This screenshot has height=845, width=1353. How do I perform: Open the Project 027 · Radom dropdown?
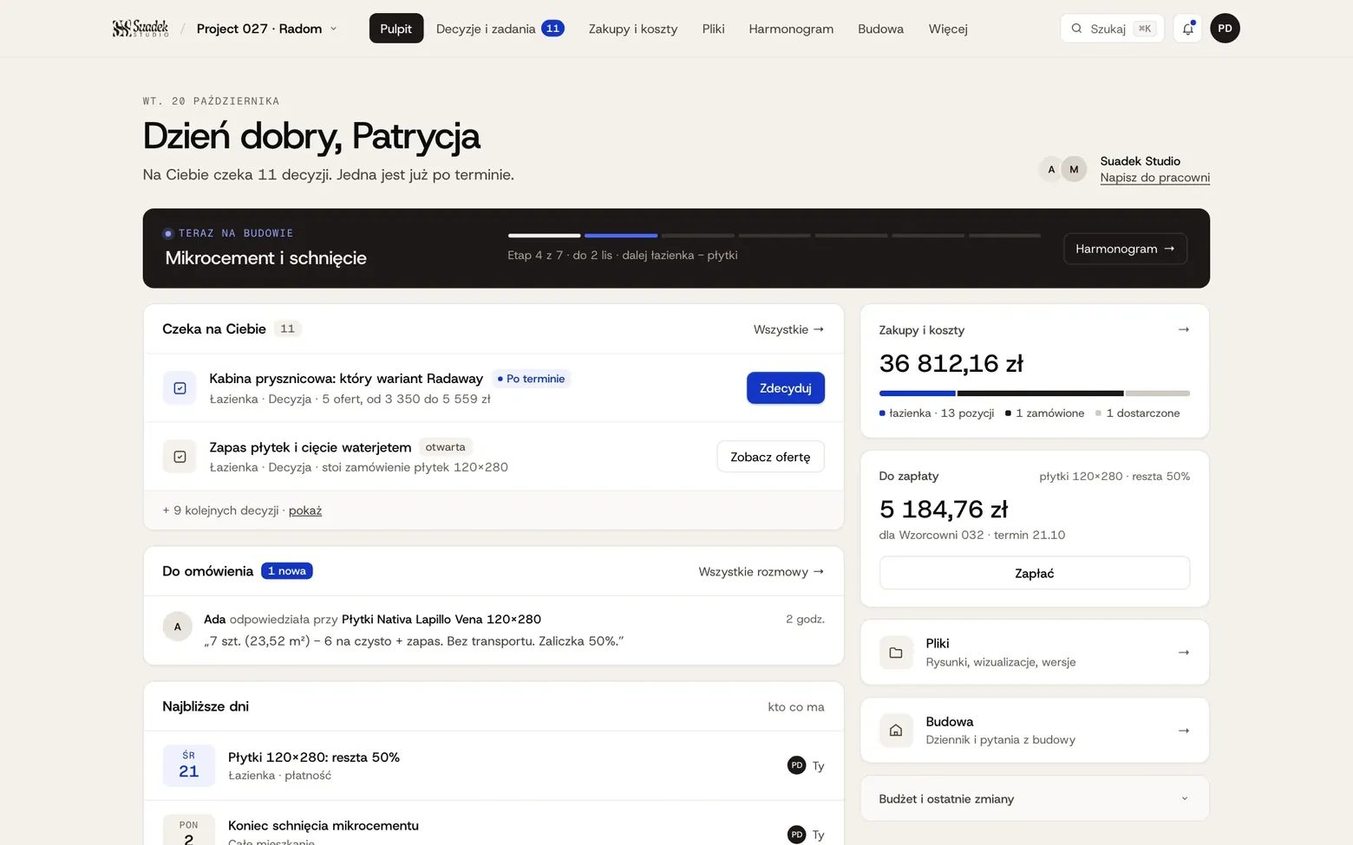(267, 29)
